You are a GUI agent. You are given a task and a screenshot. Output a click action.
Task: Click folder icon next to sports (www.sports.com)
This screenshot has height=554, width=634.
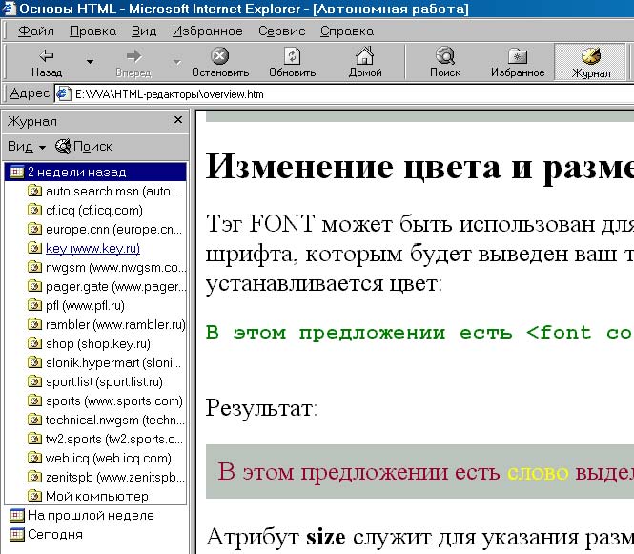point(34,400)
